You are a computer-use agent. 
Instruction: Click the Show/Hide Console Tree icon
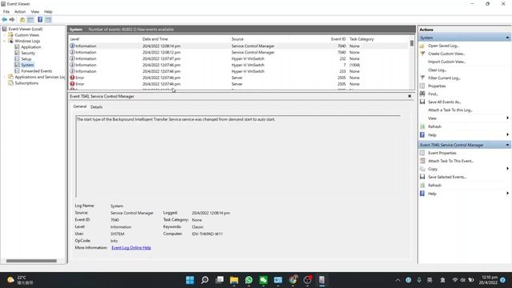click(30, 19)
